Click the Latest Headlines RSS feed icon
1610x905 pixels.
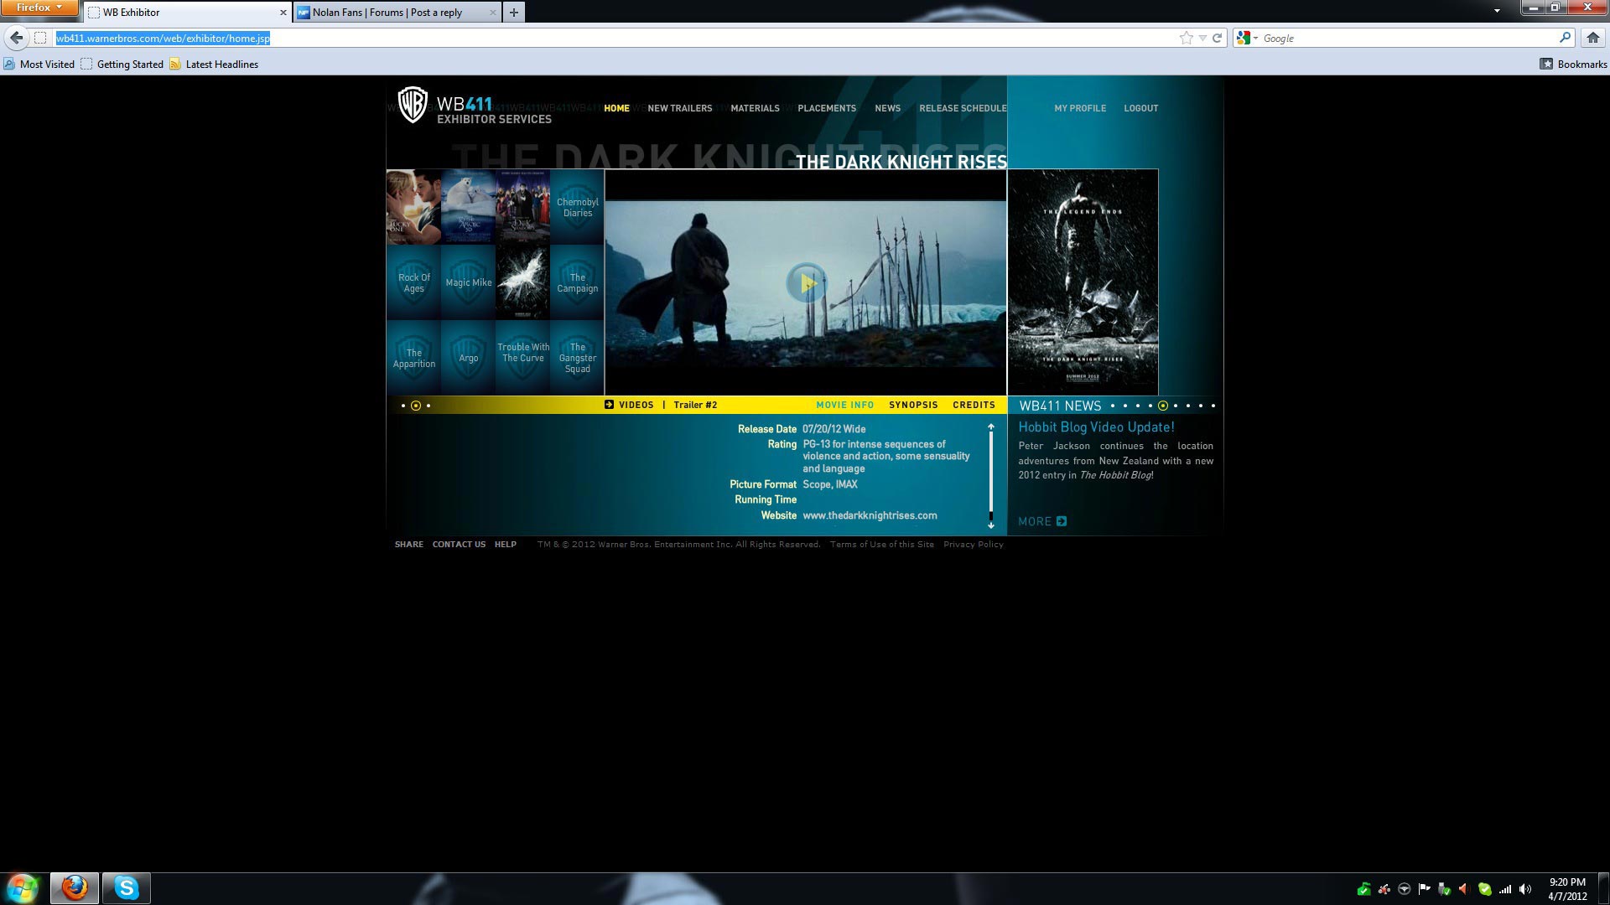(175, 64)
